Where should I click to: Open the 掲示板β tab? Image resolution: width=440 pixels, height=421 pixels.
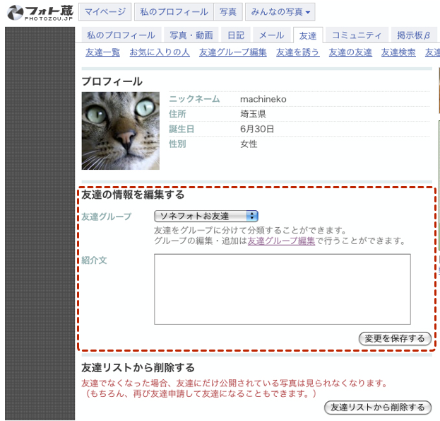[413, 35]
